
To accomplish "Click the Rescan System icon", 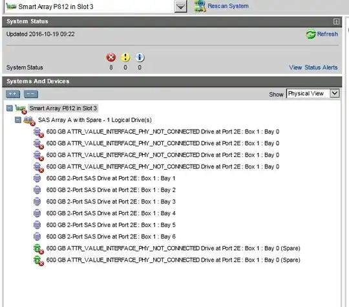I will 200,6.
